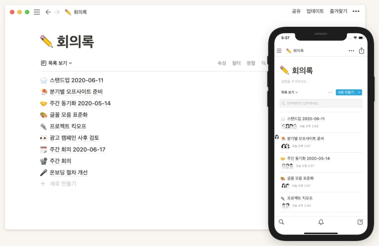Click the shoe icon of 프로젝트 킥오프
The height and width of the screenshot is (246, 379).
(x=44, y=126)
